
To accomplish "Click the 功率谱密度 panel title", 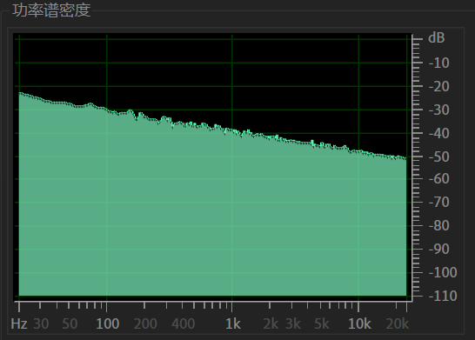I will (51, 10).
